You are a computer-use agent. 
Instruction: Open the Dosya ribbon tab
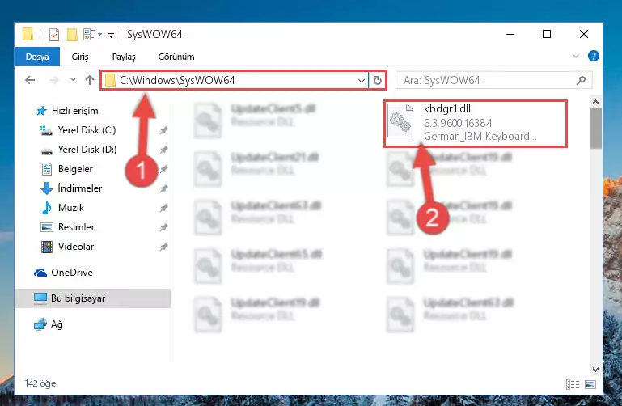click(37, 57)
